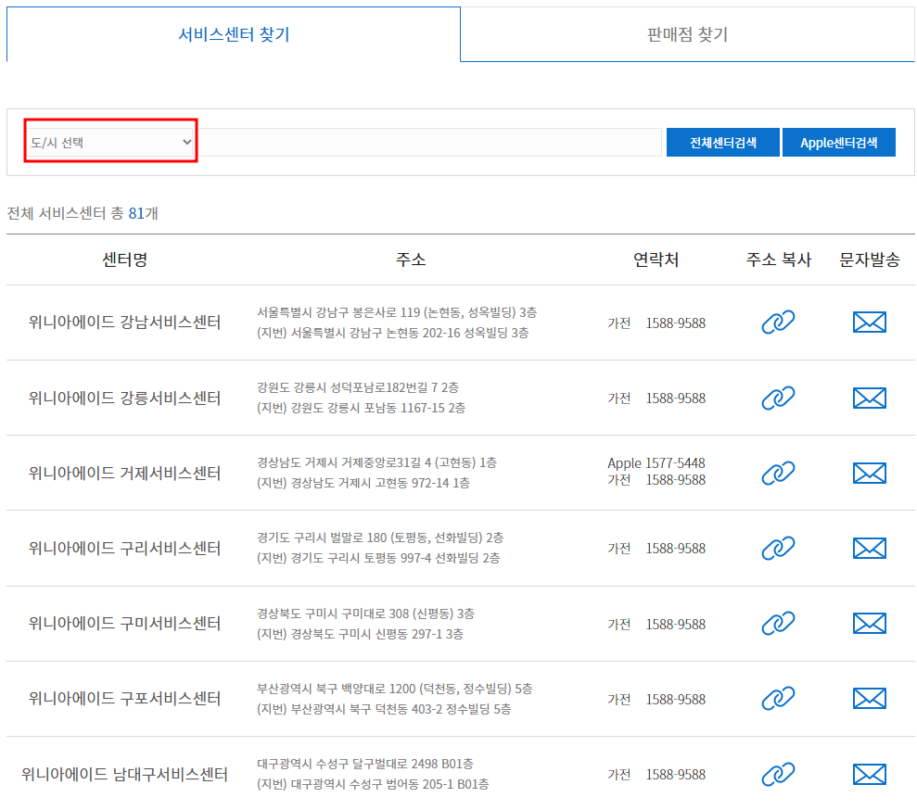Switch to 서비스센터 찾기 tab
This screenshot has height=810, width=917.
234,34
